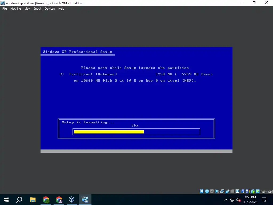
Task: Click the hard disk activity status icon
Action: (x=202, y=191)
